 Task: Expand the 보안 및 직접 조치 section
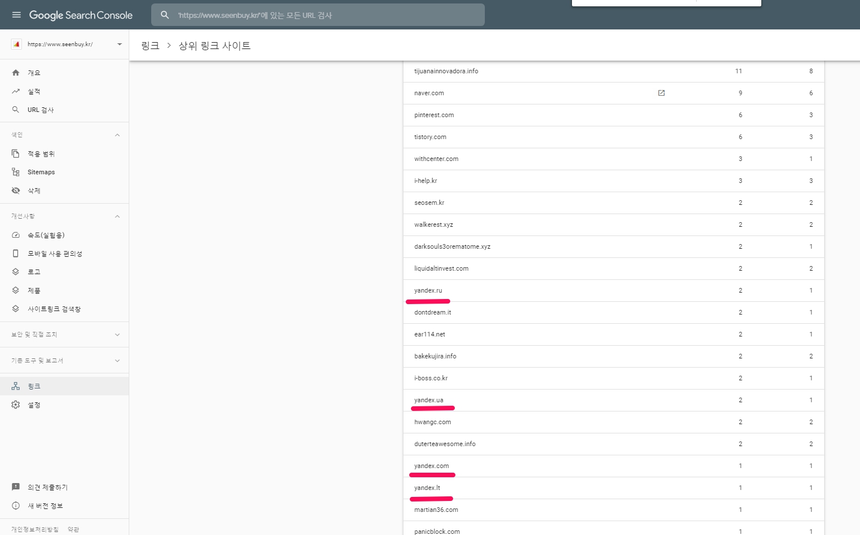[x=117, y=334]
